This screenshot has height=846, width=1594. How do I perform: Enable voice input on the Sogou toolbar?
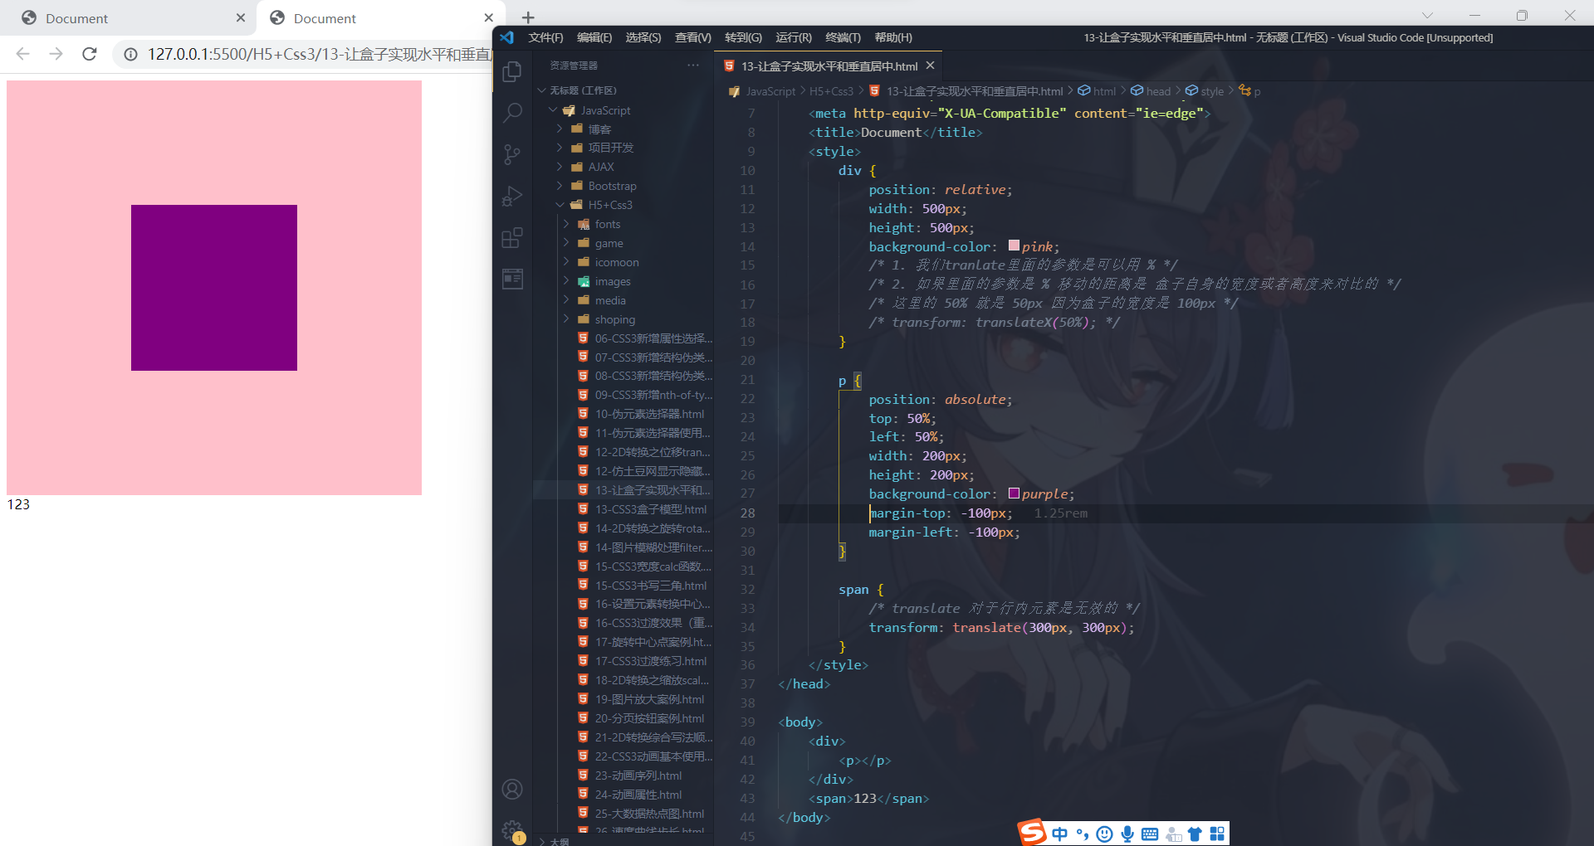1127,834
